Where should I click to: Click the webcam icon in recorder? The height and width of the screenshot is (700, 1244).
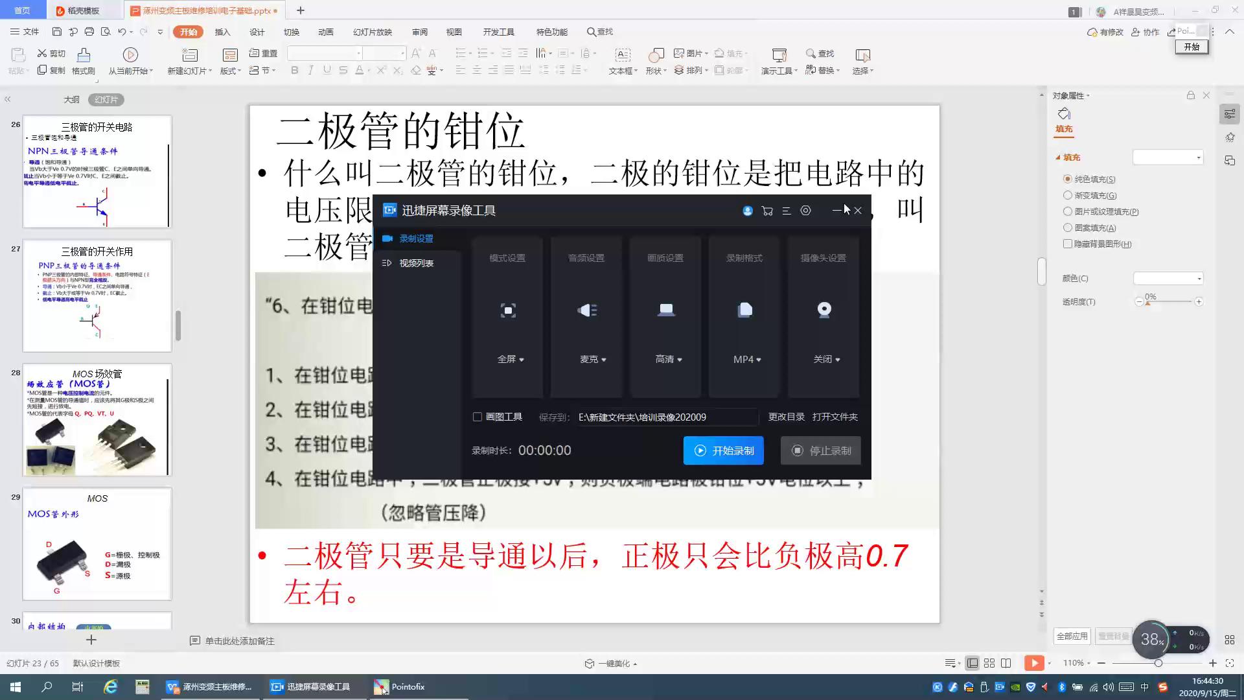(824, 310)
